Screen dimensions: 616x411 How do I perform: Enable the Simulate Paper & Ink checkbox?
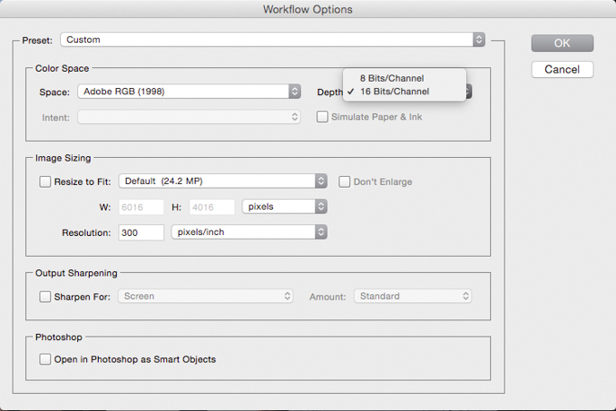pos(322,117)
